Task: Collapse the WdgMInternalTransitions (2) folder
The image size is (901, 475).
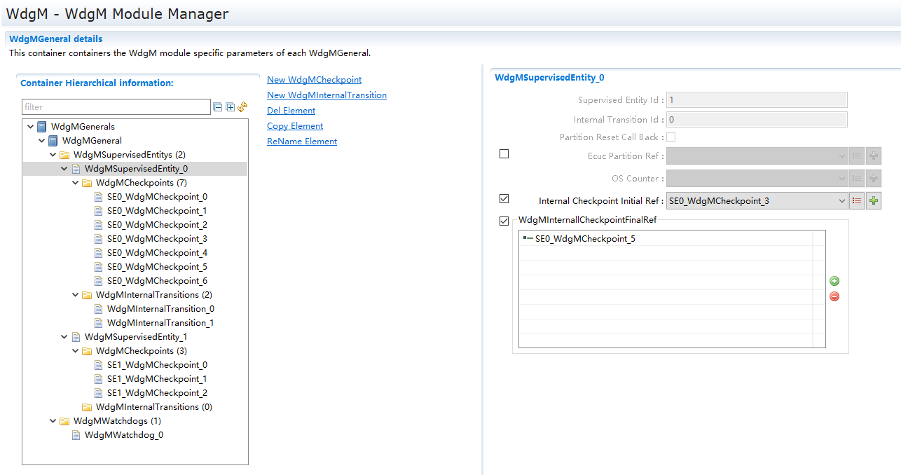Action: (x=76, y=295)
